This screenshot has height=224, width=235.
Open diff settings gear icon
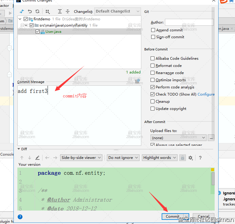[190, 158]
